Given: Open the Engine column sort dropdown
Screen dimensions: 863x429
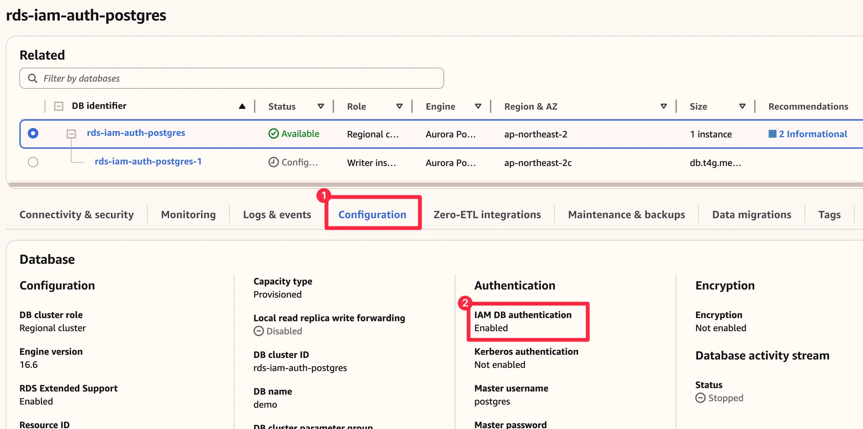Looking at the screenshot, I should (478, 106).
